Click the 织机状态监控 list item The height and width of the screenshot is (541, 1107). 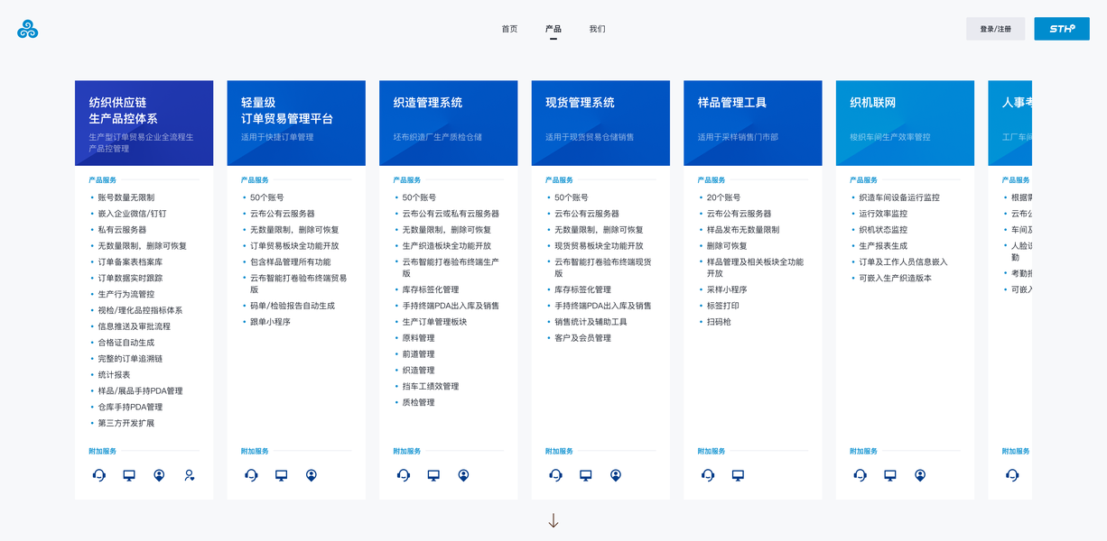[883, 230]
